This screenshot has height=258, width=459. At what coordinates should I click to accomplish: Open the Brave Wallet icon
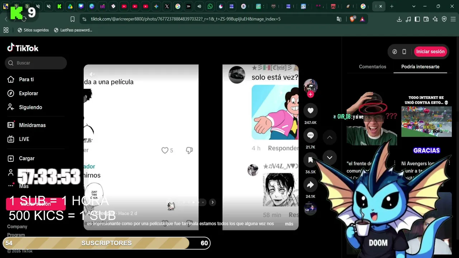pos(426,19)
